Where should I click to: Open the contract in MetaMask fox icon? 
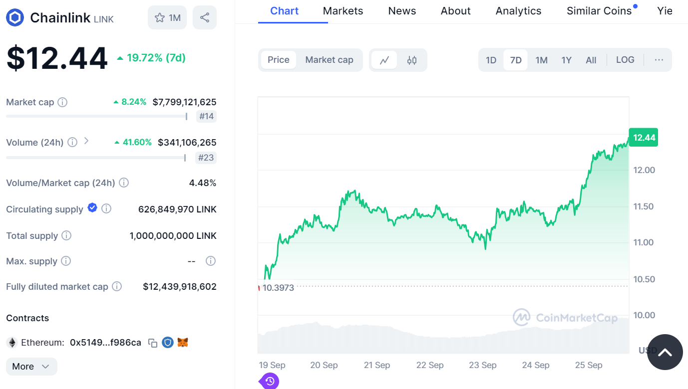click(183, 343)
